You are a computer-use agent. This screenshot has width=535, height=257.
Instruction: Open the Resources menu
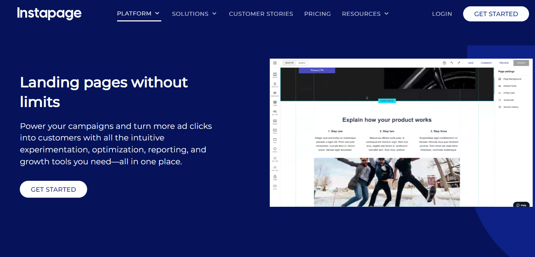365,14
